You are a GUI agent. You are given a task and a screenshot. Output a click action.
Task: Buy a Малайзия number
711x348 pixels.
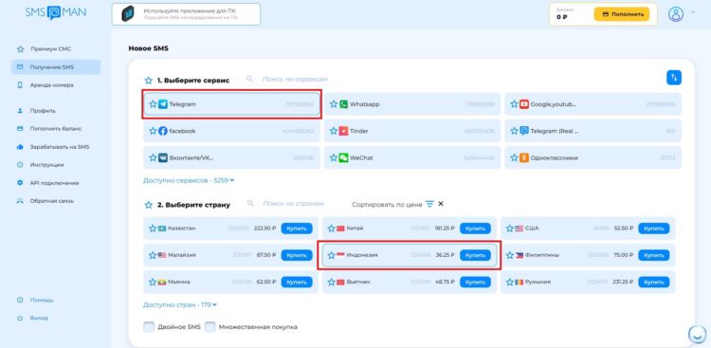pos(297,255)
